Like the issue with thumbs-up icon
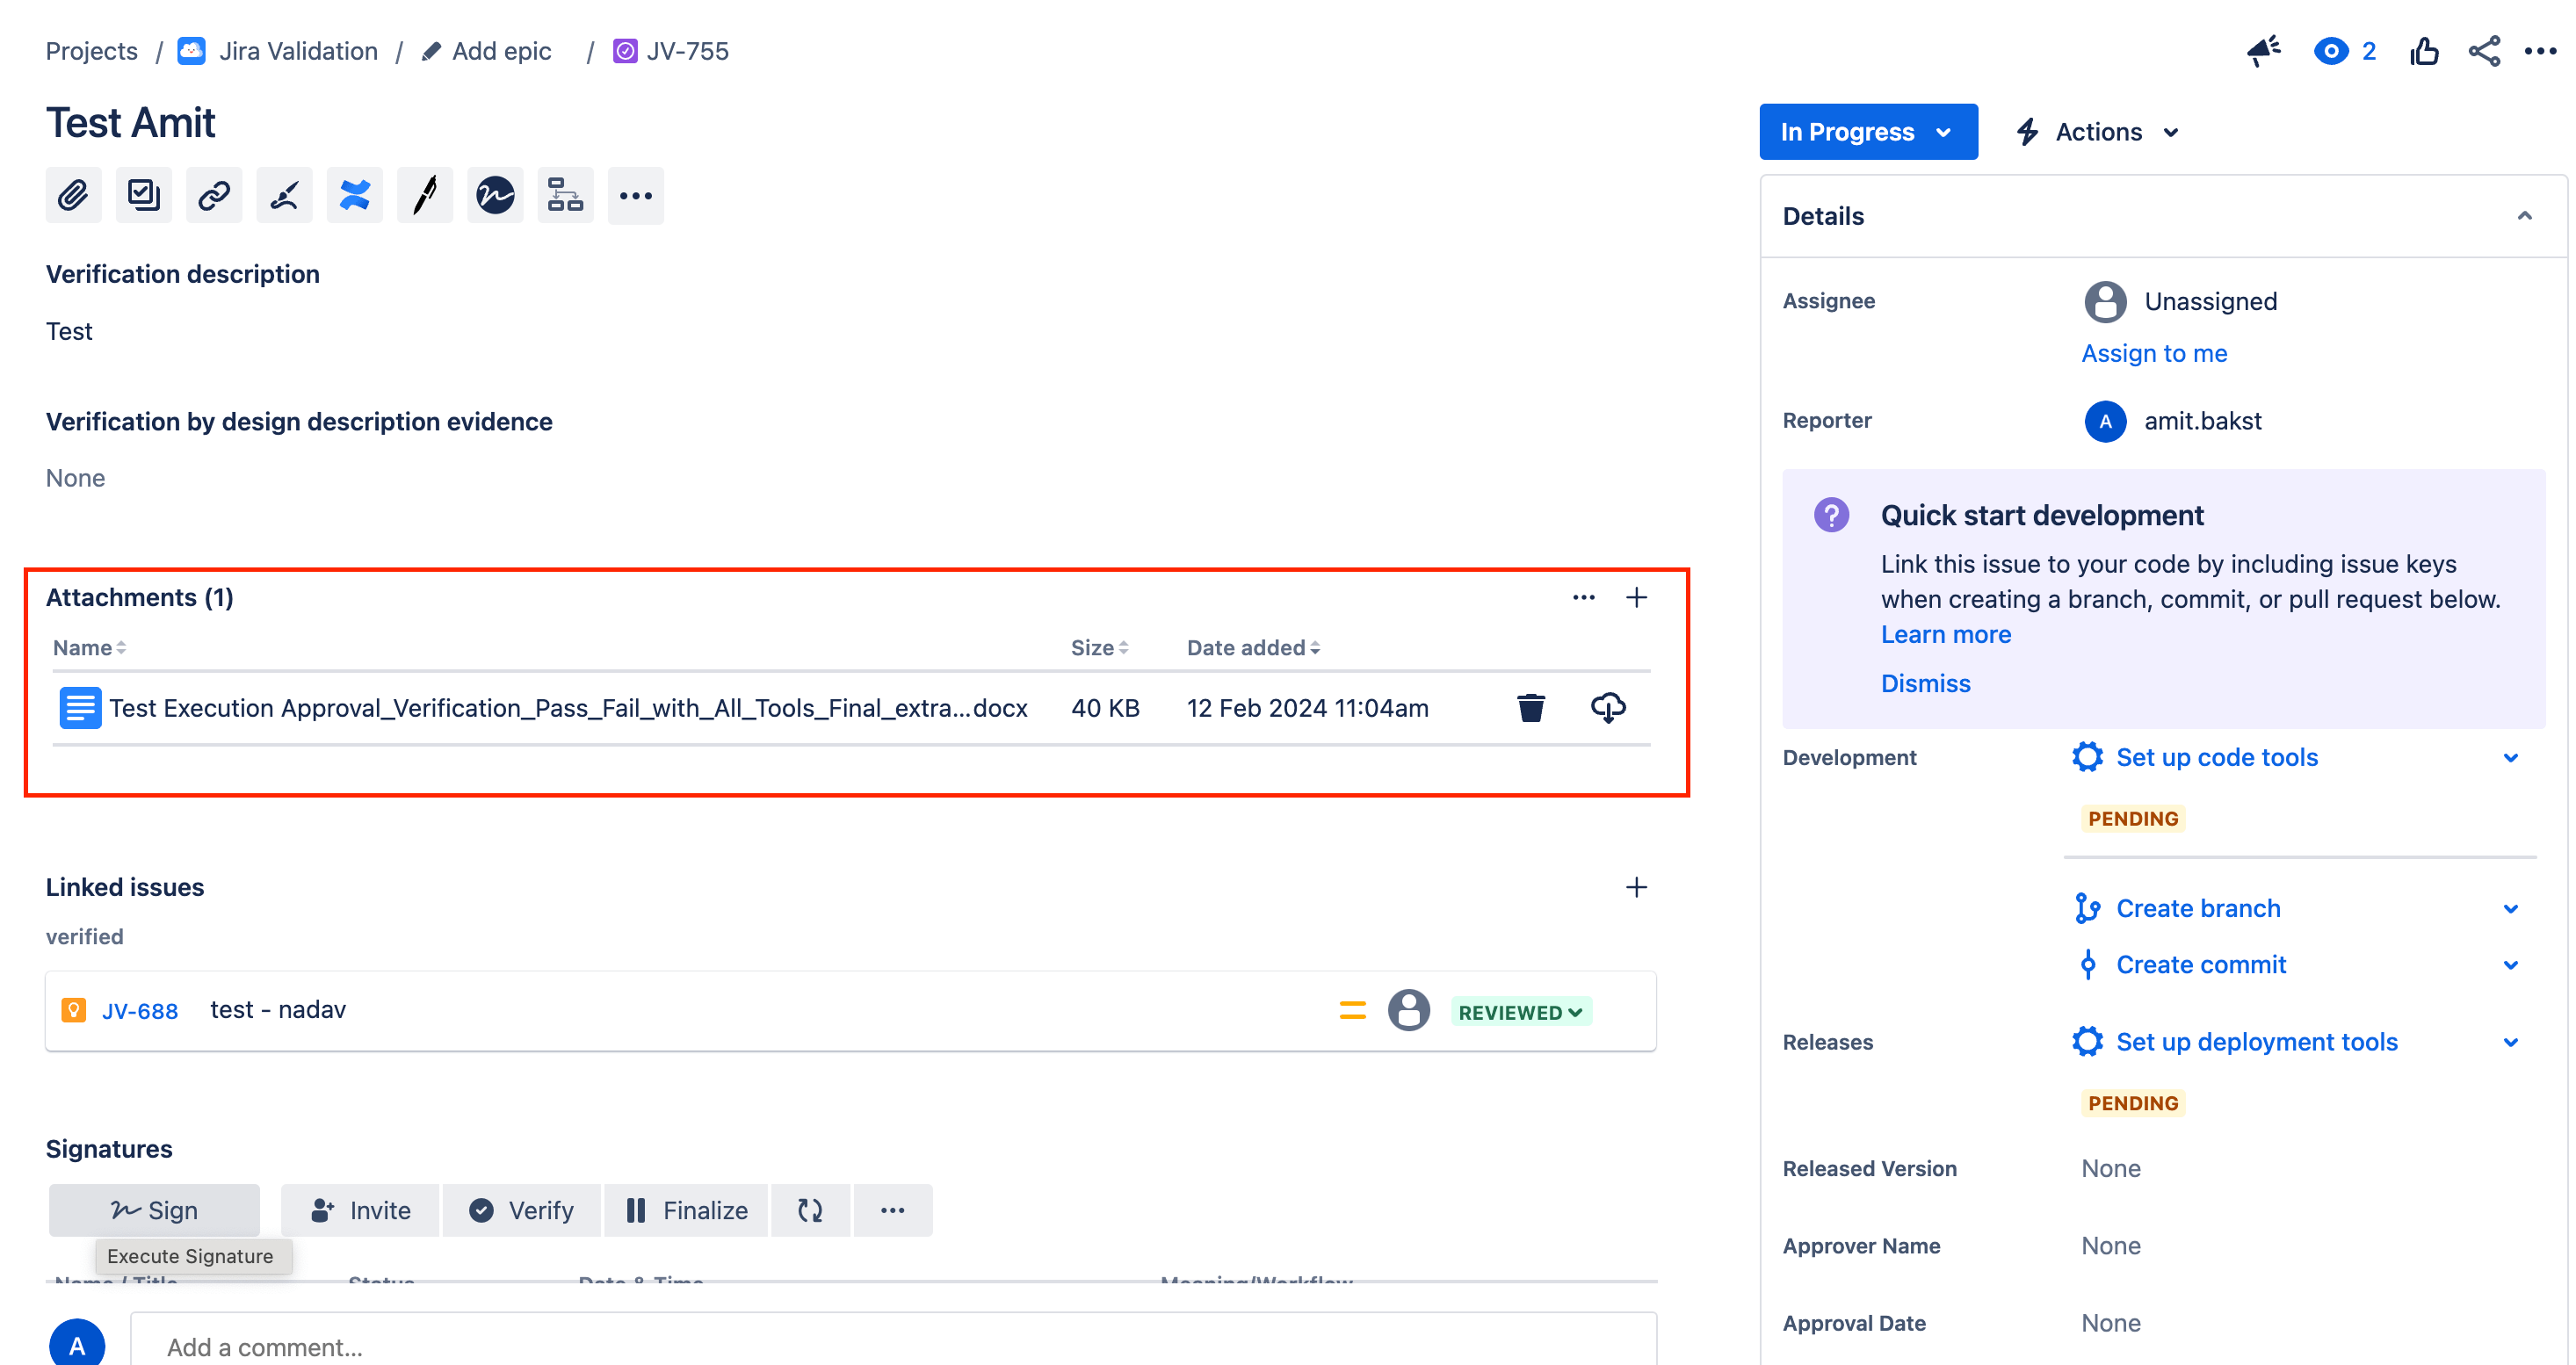Viewport: 2576px width, 1365px height. click(2424, 51)
